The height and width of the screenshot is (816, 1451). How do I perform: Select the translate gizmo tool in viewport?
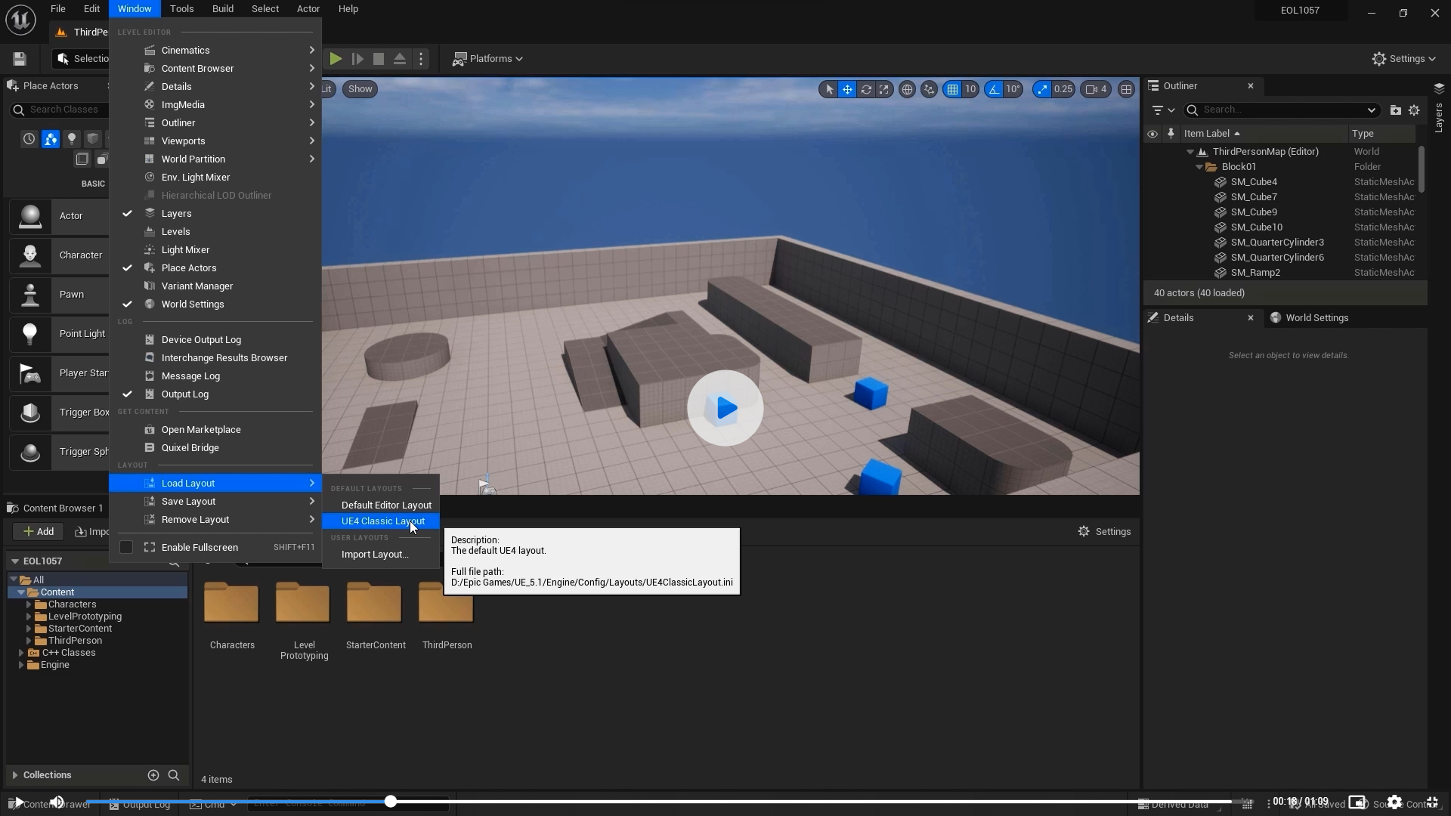coord(847,90)
